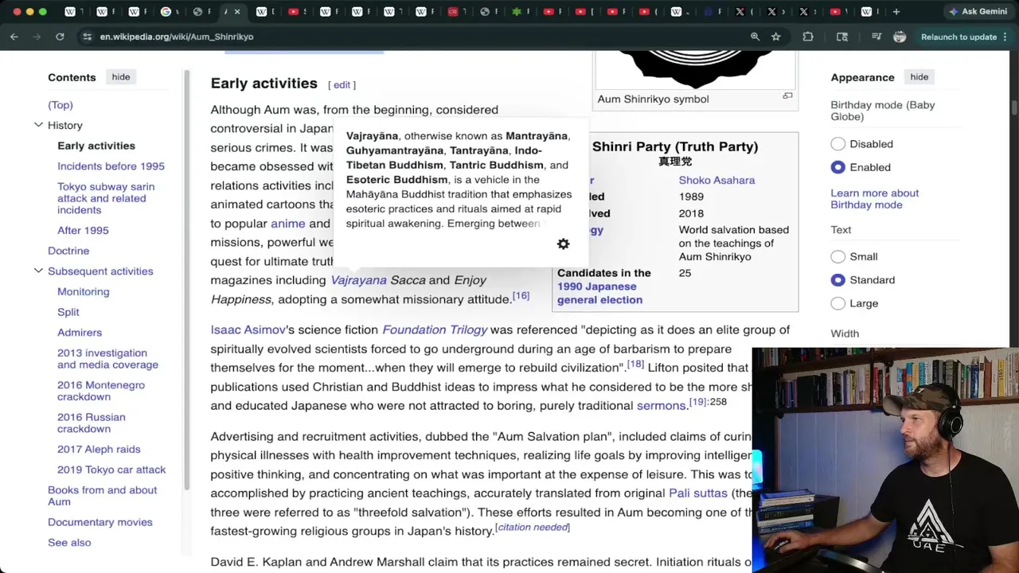
Task: Open the Shoko Asahara link
Action: coord(716,180)
